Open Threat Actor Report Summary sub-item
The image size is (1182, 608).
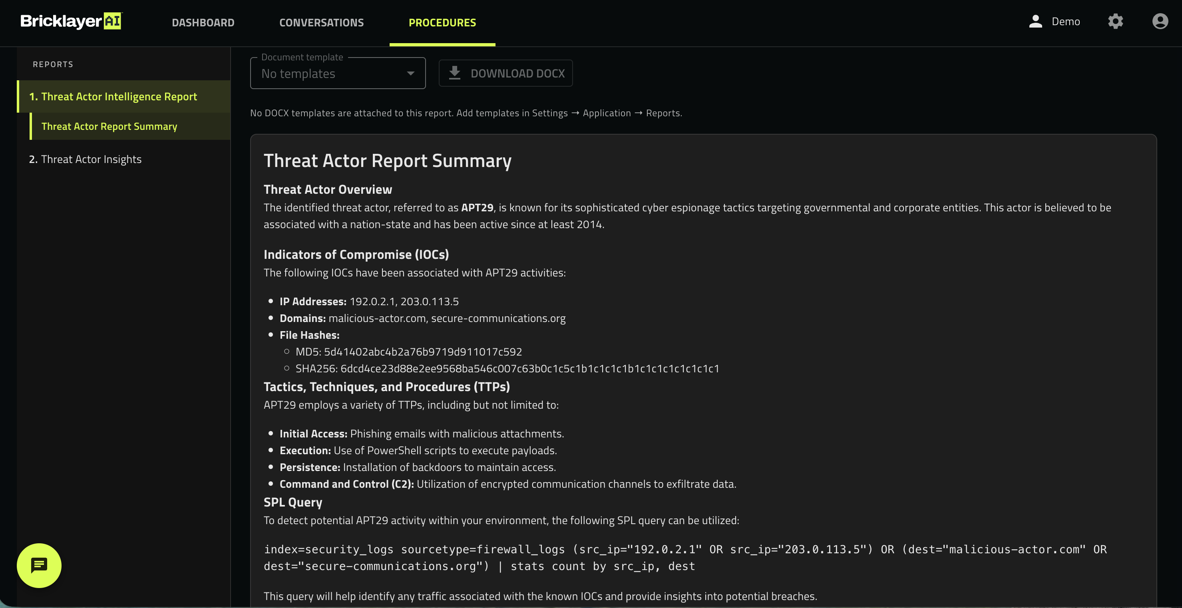click(130, 126)
